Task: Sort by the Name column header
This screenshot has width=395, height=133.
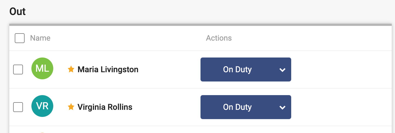Action: click(40, 38)
